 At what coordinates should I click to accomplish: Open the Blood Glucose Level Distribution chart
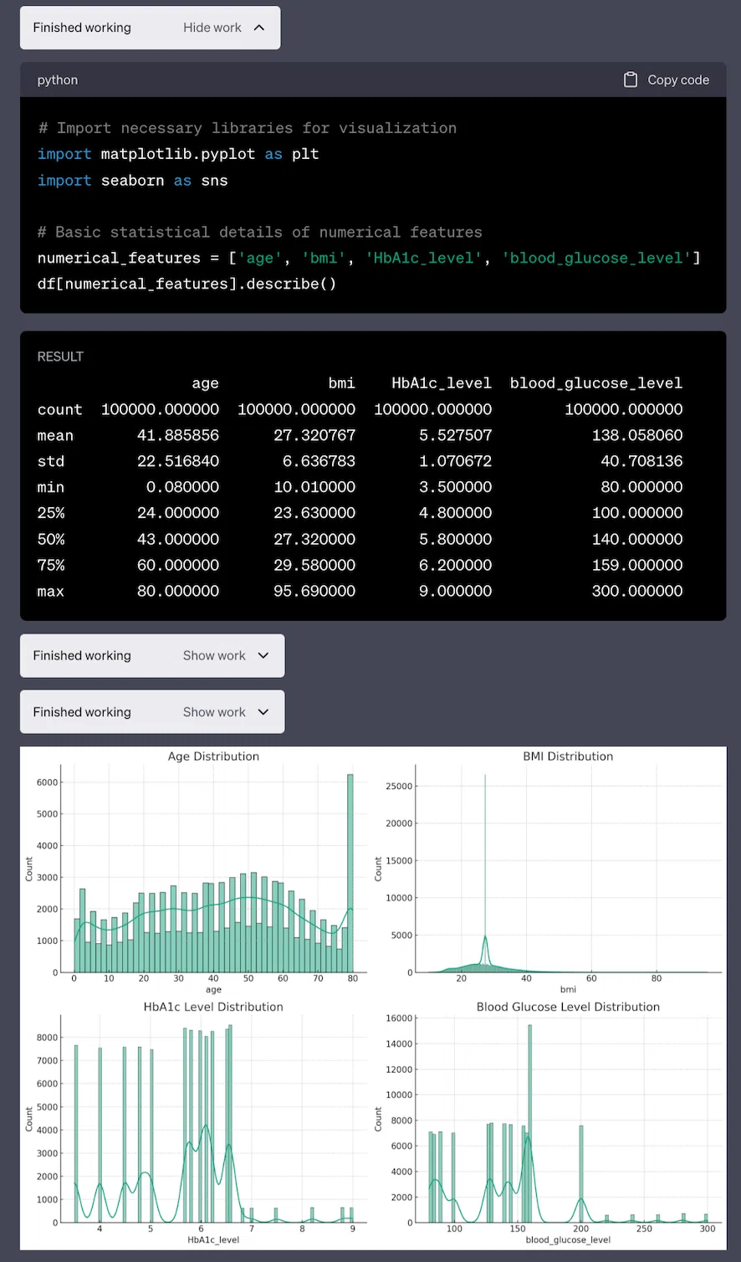[x=550, y=1123]
